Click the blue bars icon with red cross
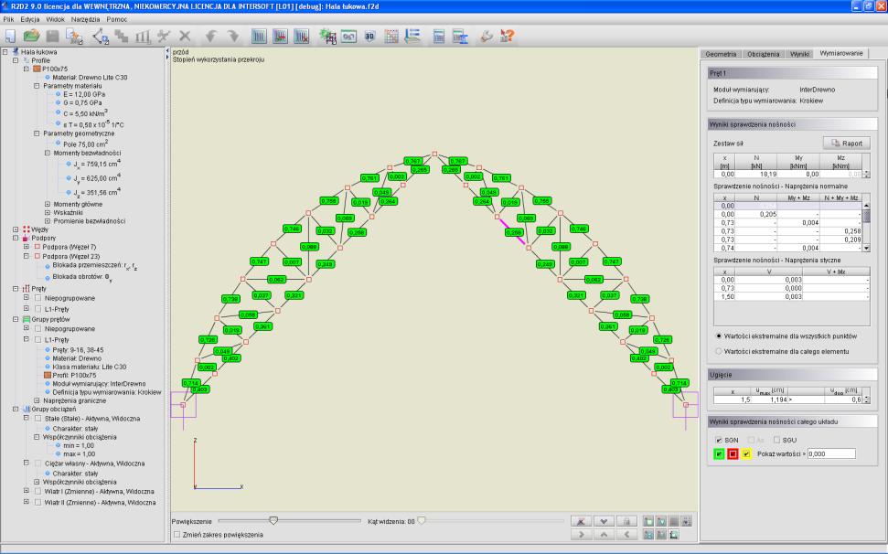Image resolution: width=888 pixels, height=554 pixels. click(x=302, y=37)
